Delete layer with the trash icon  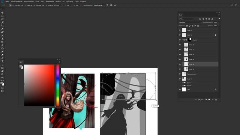[x=216, y=99]
